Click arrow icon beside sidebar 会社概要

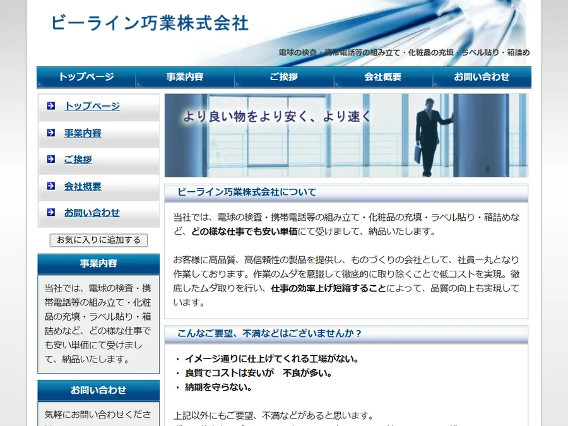(50, 186)
